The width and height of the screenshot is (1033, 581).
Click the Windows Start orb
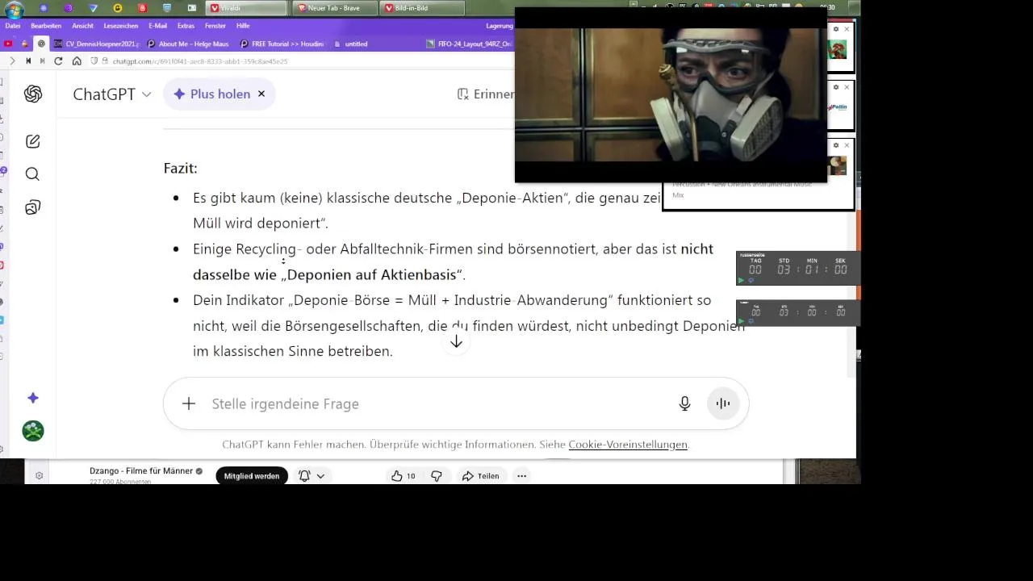coord(14,10)
